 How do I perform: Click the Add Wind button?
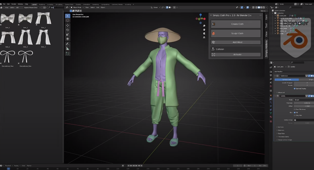point(236,42)
